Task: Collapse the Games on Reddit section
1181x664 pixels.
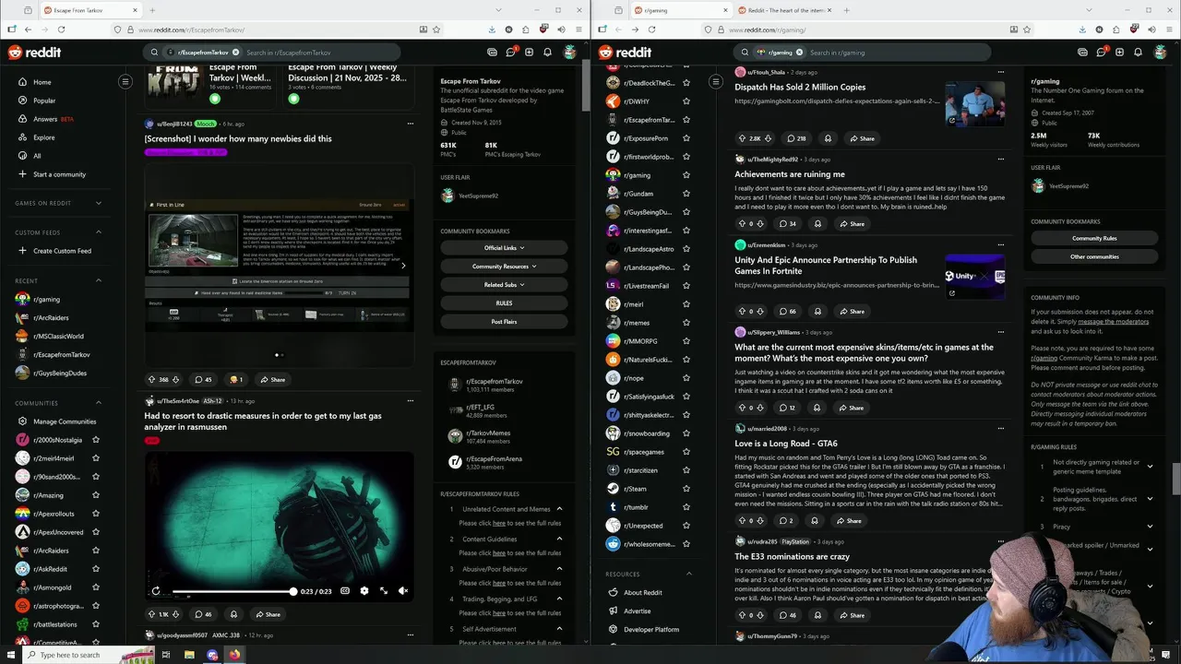Action: [x=99, y=203]
